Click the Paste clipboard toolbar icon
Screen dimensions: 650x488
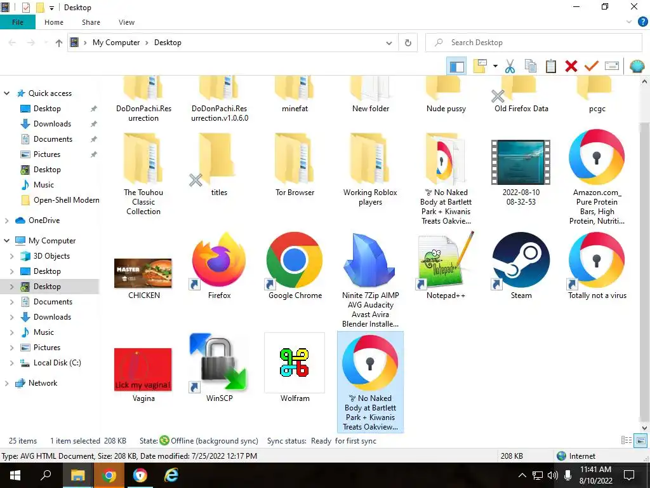click(x=550, y=66)
